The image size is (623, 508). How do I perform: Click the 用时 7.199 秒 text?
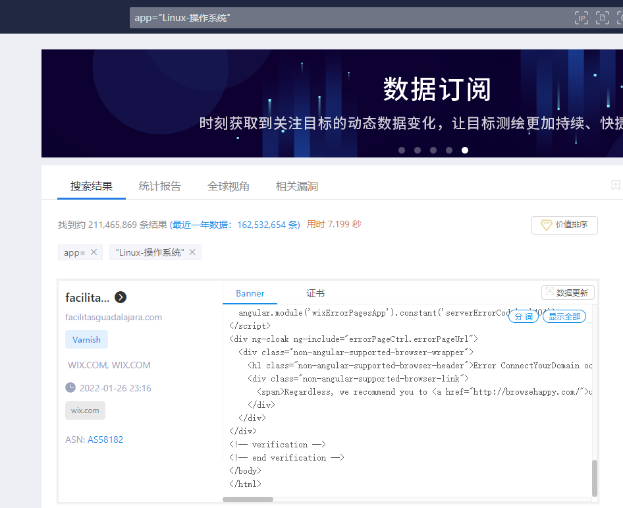334,224
